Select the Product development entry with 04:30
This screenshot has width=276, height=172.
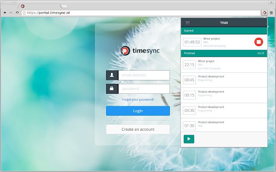pyautogui.click(x=224, y=111)
